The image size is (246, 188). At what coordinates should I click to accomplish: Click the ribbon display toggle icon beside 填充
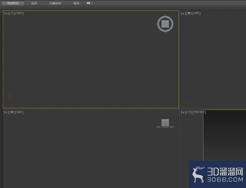click(88, 3)
